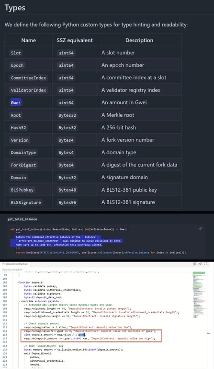Select the Description column header
The height and width of the screenshot is (369, 214).
coord(139,40)
